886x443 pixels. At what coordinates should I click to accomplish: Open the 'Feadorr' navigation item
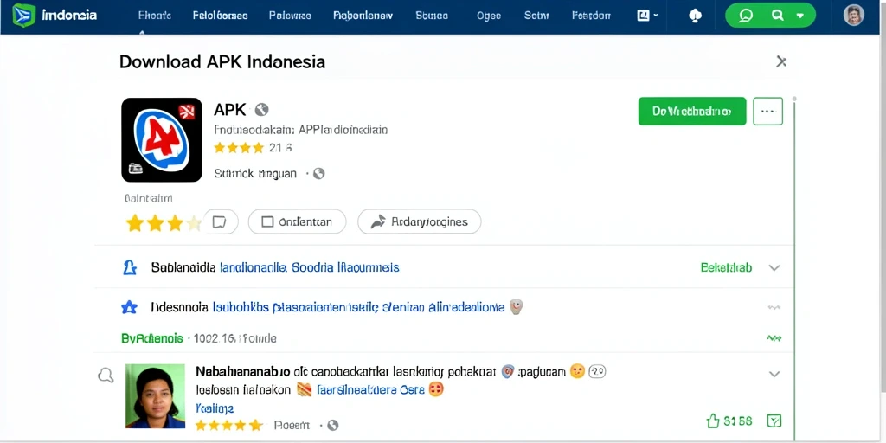click(591, 16)
